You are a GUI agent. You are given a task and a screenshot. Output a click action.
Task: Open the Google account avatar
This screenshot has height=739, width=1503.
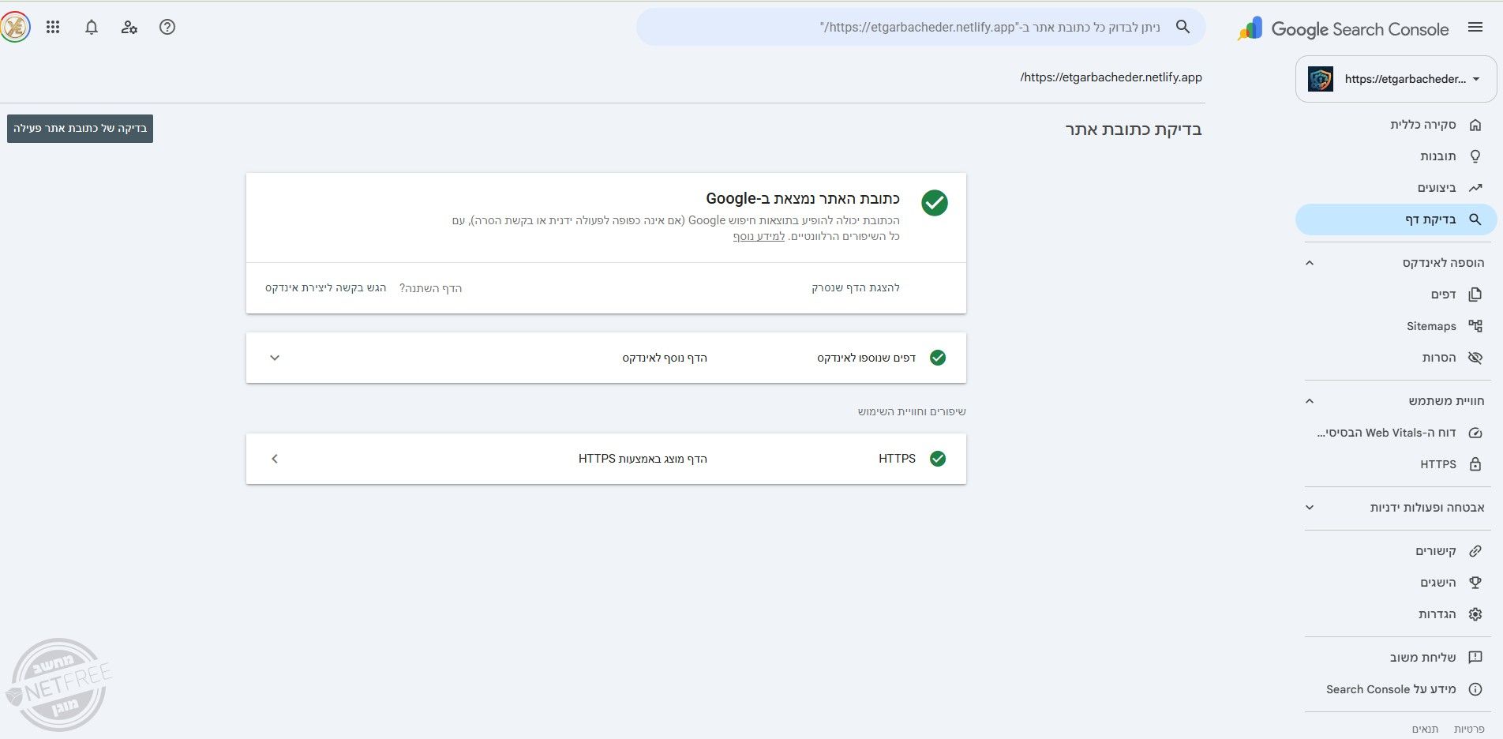point(16,27)
